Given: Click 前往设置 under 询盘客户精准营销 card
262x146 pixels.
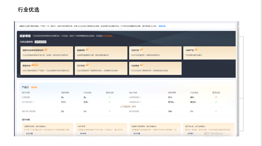Looking at the screenshot, I should coord(137,134).
